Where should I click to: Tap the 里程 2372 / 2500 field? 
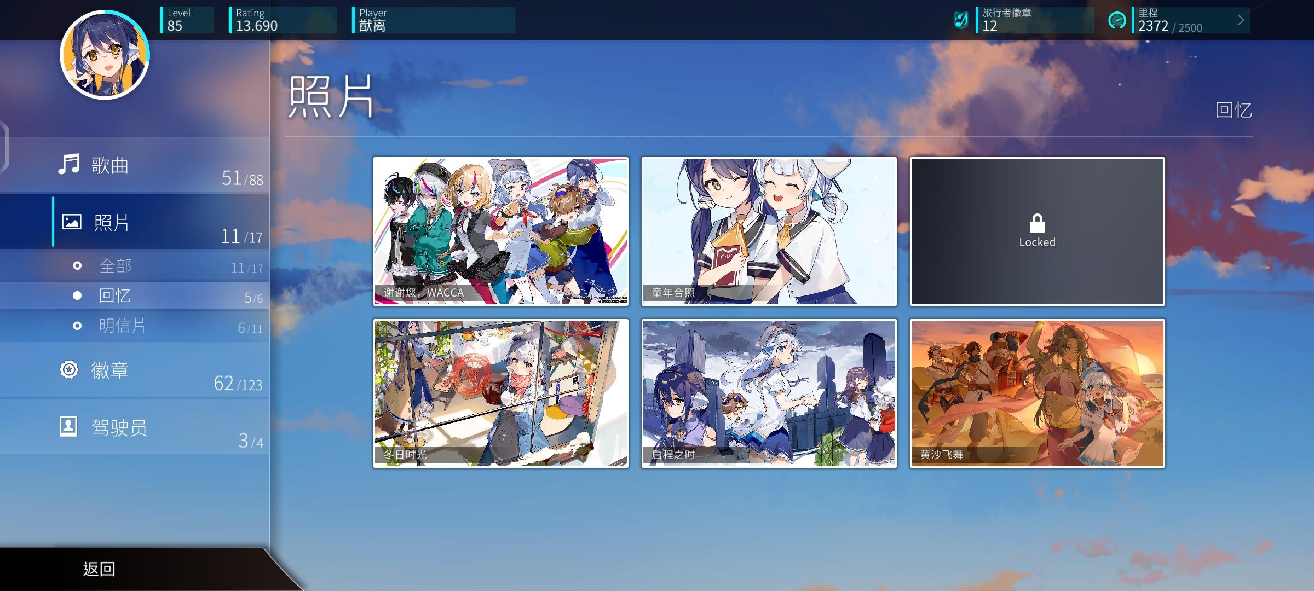click(1191, 20)
